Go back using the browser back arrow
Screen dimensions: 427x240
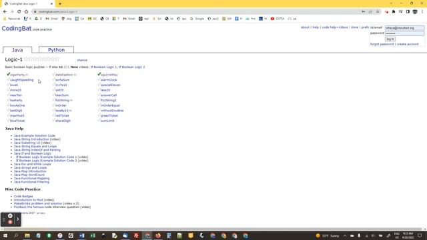click(x=5, y=12)
